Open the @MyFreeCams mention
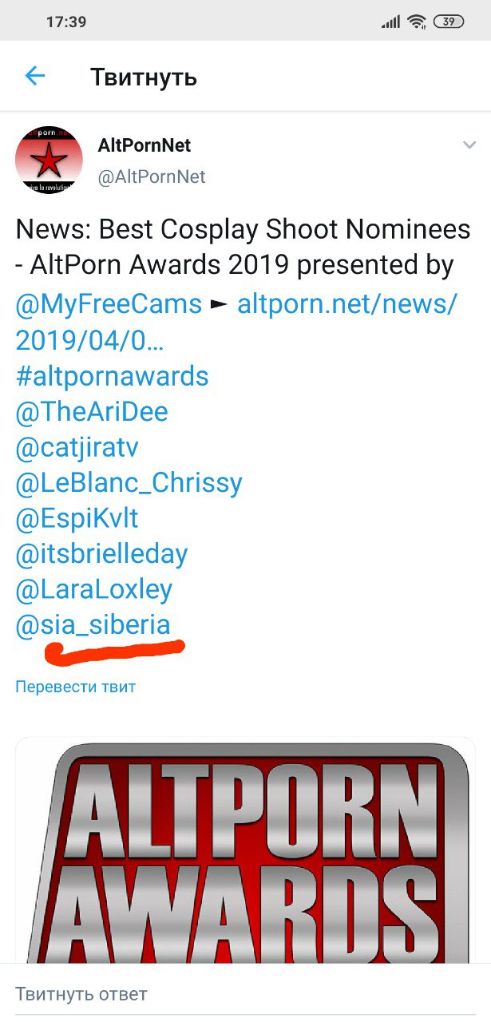Viewport: 491px width, 1022px height. (109, 304)
